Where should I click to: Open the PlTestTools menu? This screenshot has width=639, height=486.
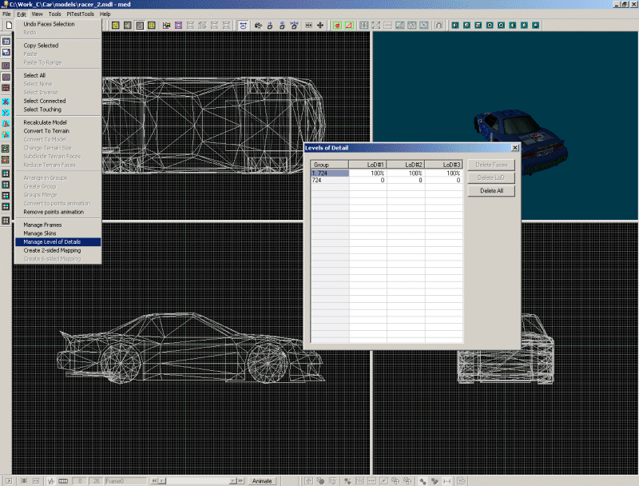click(78, 14)
